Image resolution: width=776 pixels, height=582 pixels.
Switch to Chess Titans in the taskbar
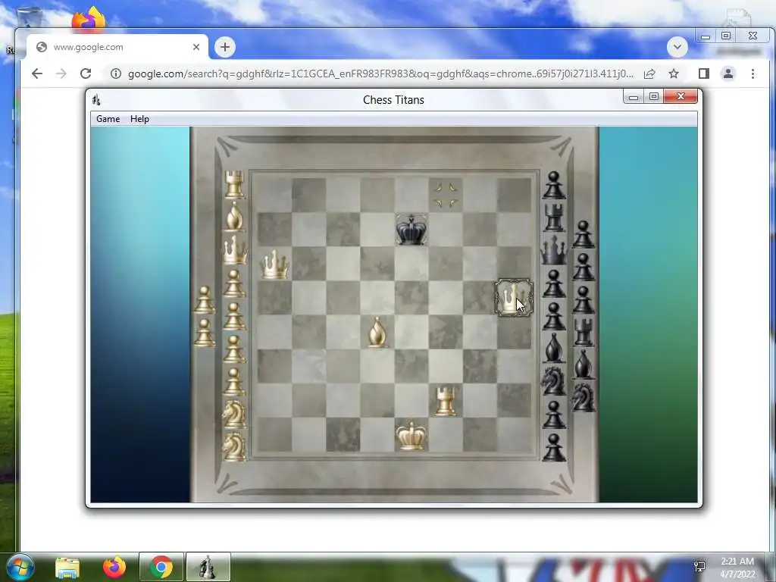click(208, 567)
